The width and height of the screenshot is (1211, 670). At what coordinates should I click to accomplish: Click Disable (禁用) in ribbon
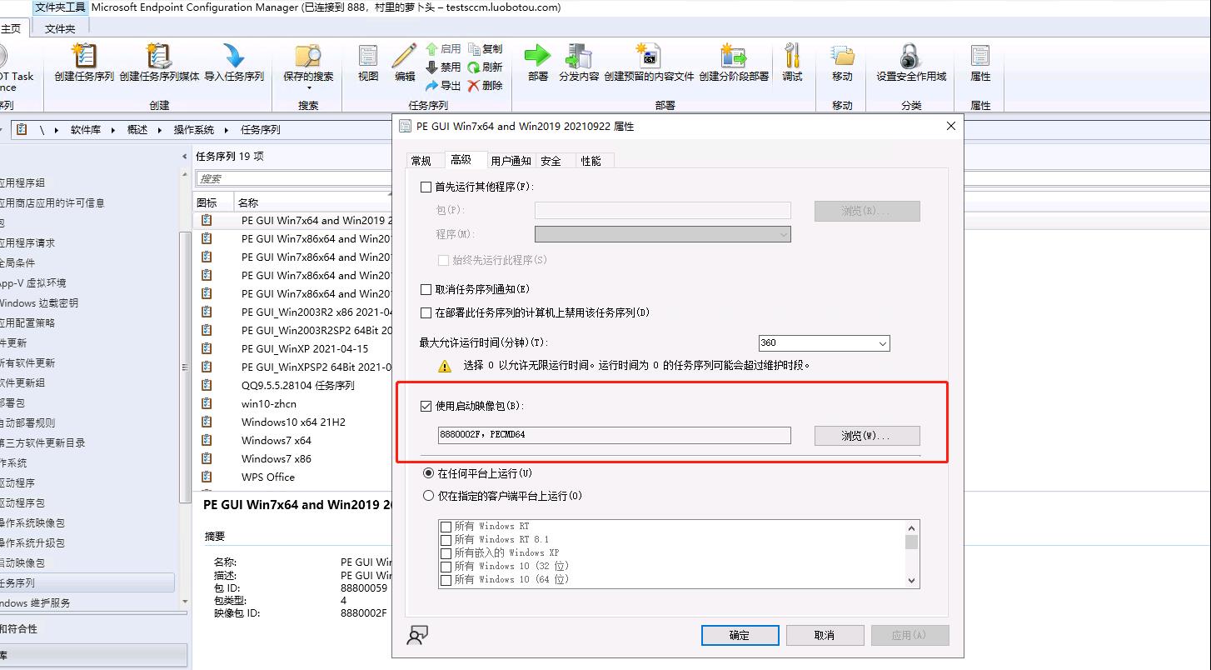443,67
